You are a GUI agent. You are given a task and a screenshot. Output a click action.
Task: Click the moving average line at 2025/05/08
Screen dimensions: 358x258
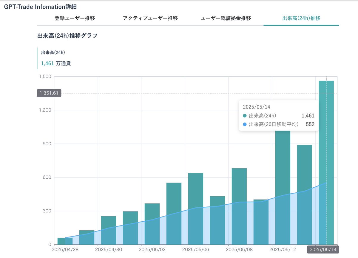click(x=239, y=202)
